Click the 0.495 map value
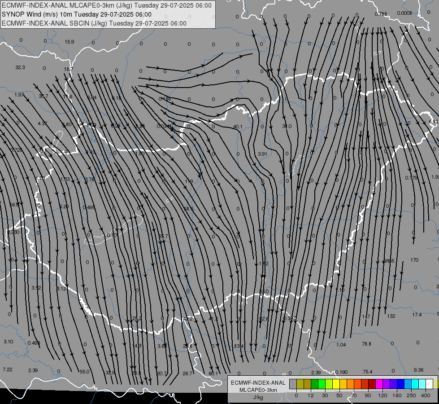Screen dimensions: 439x404 tap(89, 207)
